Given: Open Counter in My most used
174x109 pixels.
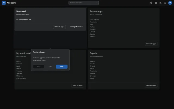Looking at the screenshot, I should click(19, 71).
